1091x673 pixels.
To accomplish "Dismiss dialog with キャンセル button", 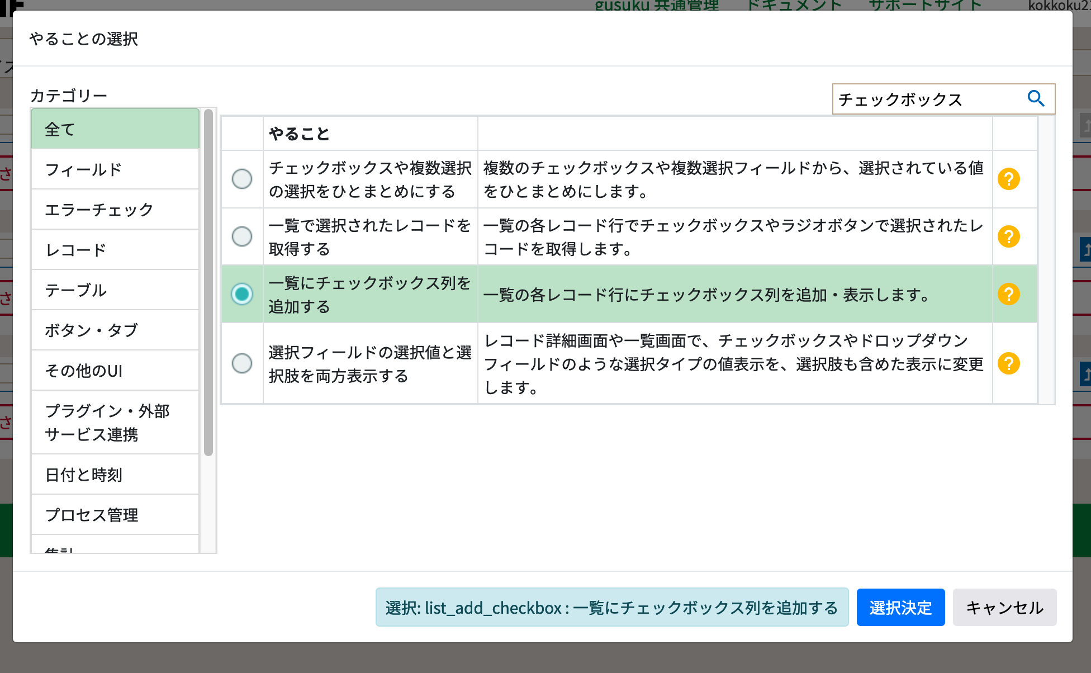I will click(x=1004, y=607).
